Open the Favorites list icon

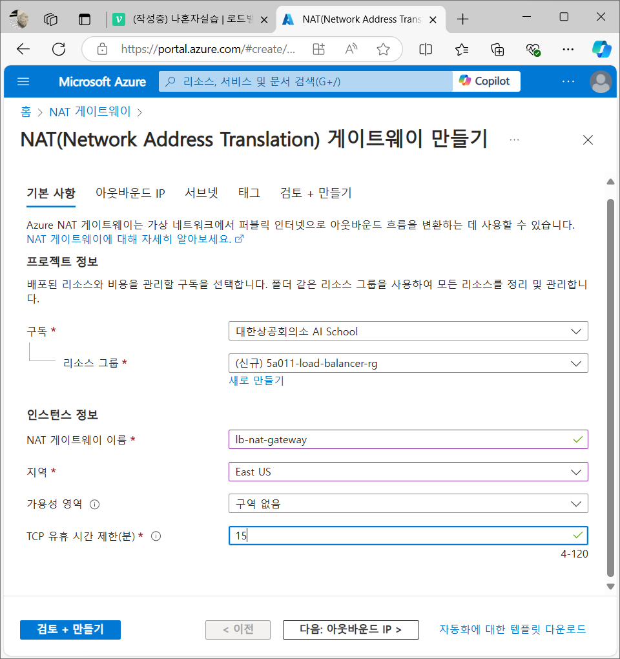pos(462,50)
